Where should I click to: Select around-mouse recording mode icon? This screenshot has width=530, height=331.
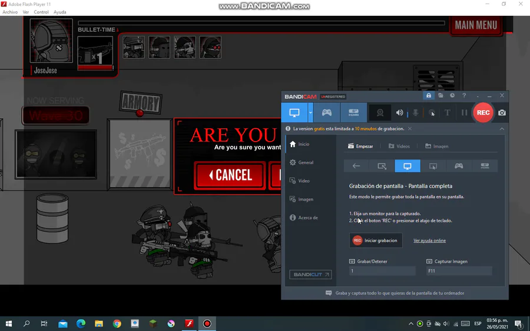point(433,166)
